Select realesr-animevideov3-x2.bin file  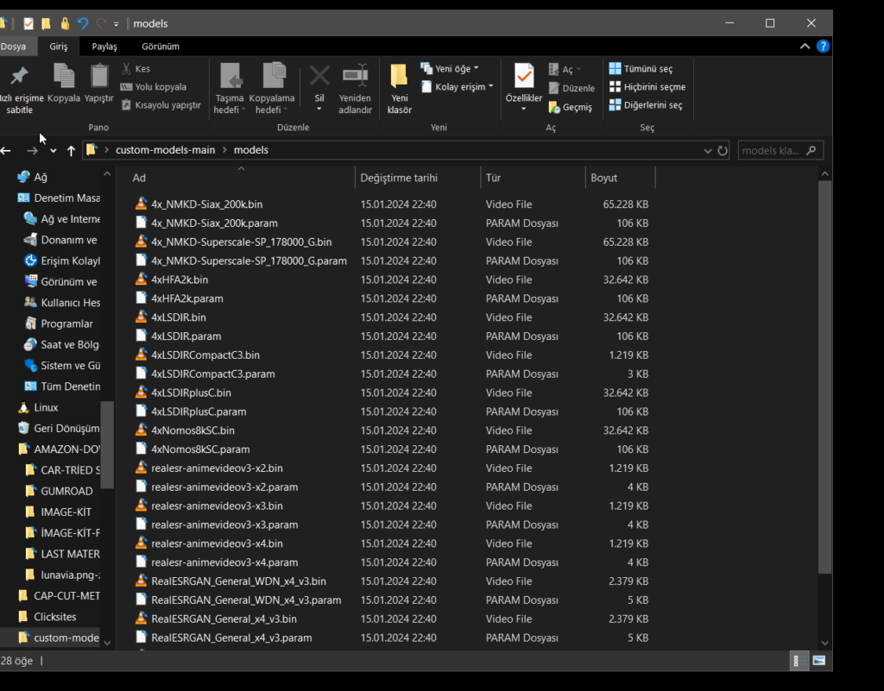click(x=217, y=468)
